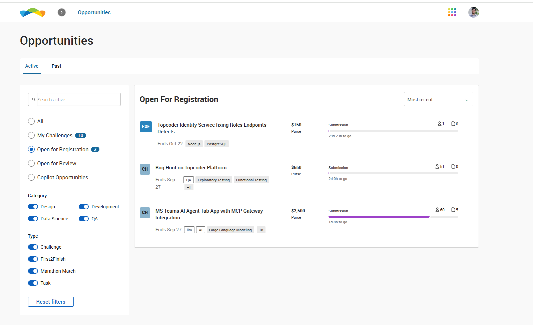Select the Active tab
The width and height of the screenshot is (533, 325).
[32, 66]
